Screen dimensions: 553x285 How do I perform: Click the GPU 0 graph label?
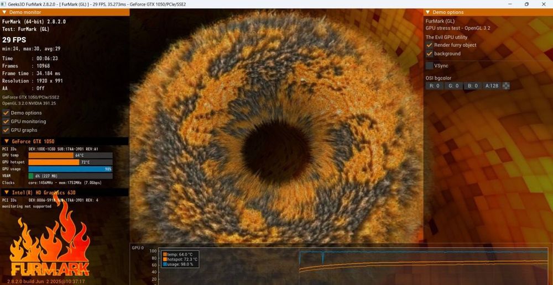tap(138, 247)
